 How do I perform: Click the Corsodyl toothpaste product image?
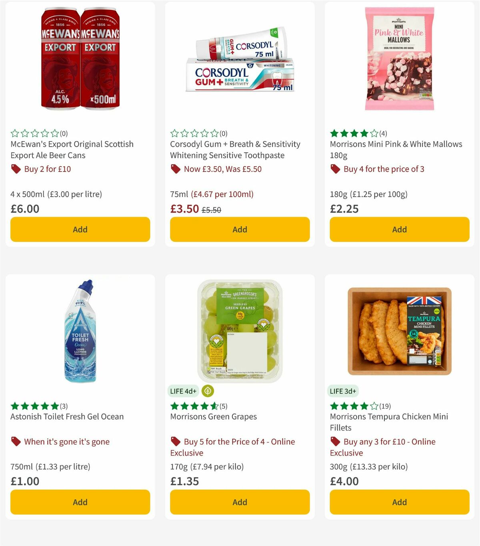(x=240, y=60)
